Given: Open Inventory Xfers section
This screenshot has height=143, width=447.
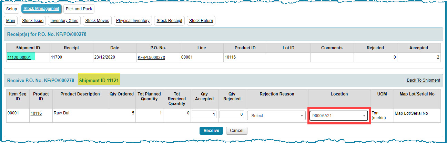Looking at the screenshot, I should (64, 21).
